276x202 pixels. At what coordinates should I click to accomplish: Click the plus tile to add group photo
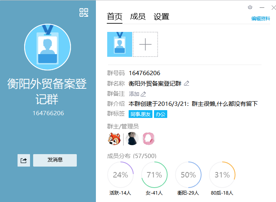tap(145, 45)
